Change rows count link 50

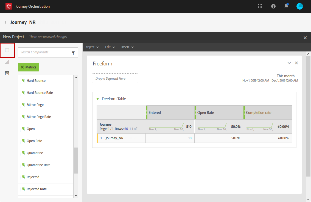tap(126, 129)
